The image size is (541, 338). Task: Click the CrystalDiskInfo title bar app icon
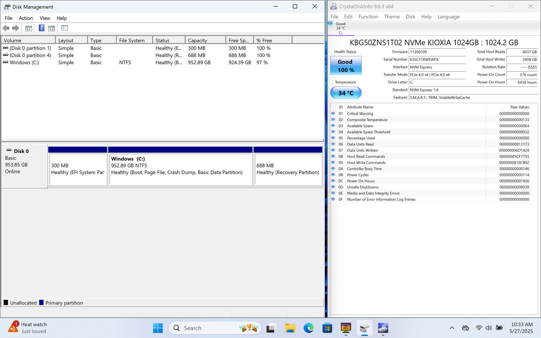(334, 6)
